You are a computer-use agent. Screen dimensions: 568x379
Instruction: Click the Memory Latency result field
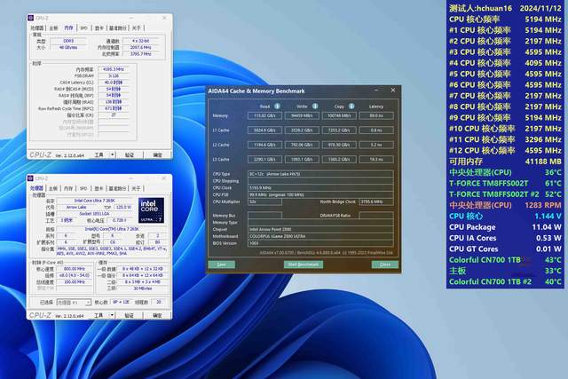376,115
